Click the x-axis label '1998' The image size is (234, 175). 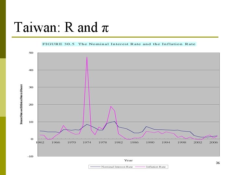[182, 142]
